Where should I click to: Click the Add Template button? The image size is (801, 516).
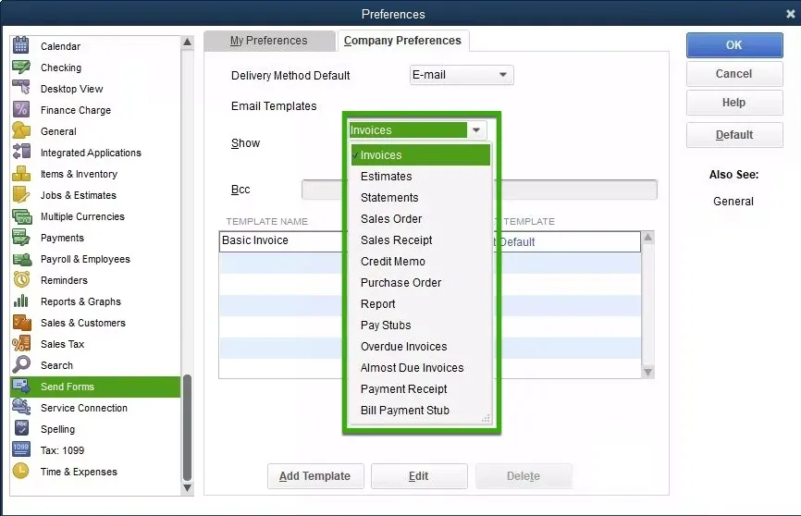[315, 476]
